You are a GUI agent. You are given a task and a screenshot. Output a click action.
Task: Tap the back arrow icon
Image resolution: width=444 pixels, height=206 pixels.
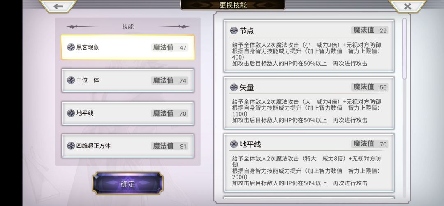(x=58, y=6)
